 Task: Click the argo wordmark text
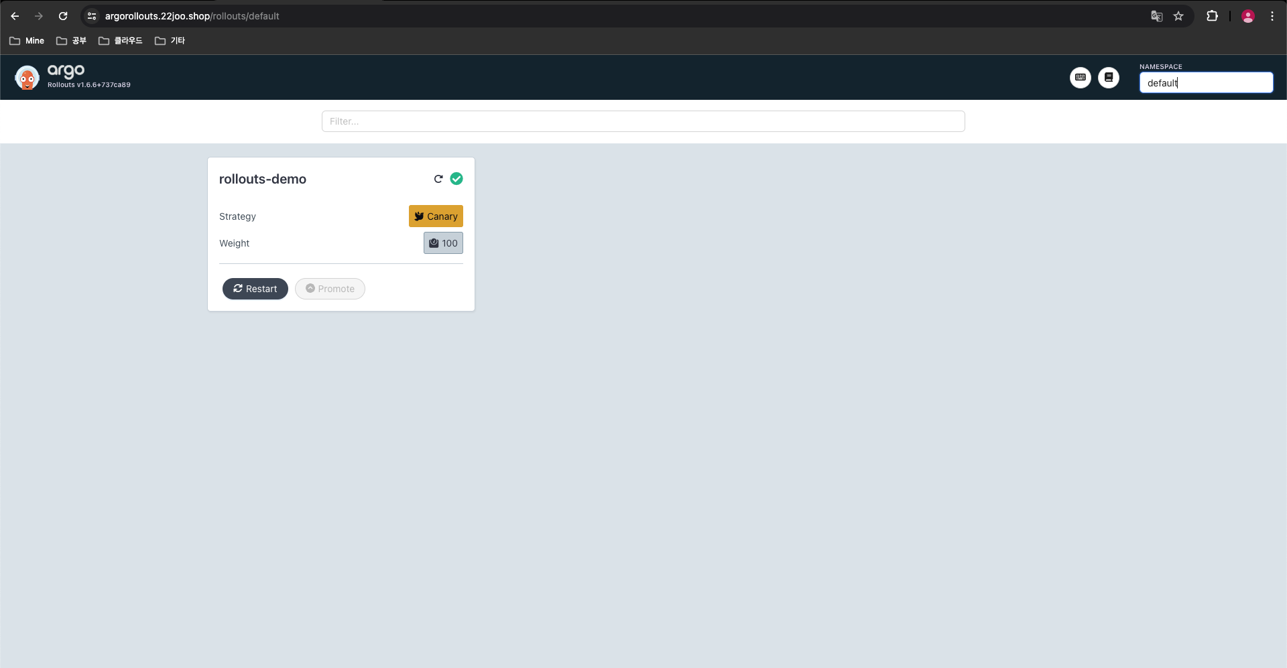pyautogui.click(x=66, y=71)
